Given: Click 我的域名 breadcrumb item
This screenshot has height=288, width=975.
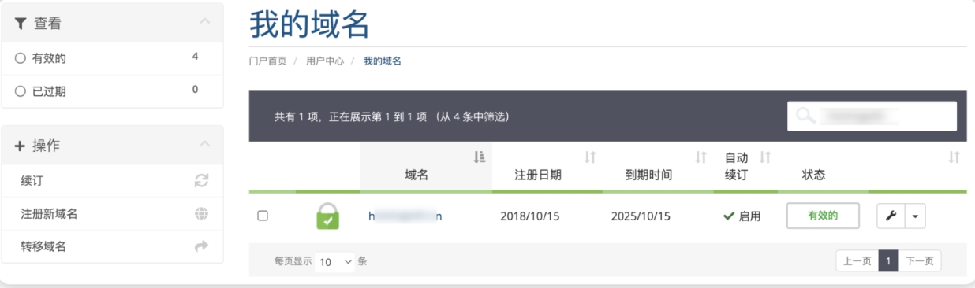Looking at the screenshot, I should coord(383,61).
